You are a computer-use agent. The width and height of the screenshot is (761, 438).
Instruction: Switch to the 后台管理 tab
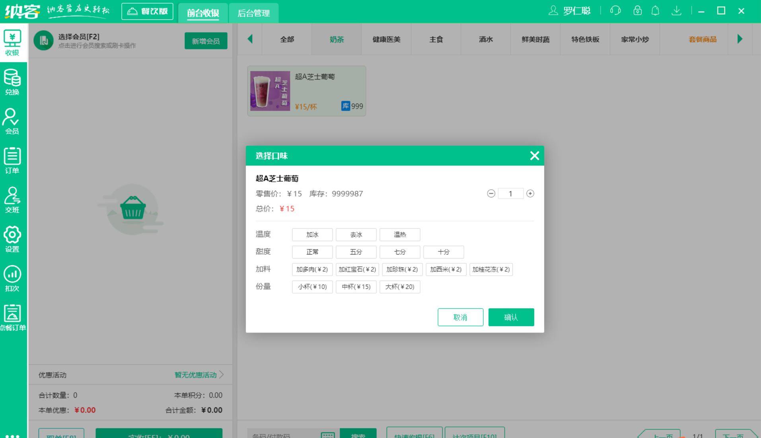pyautogui.click(x=253, y=13)
